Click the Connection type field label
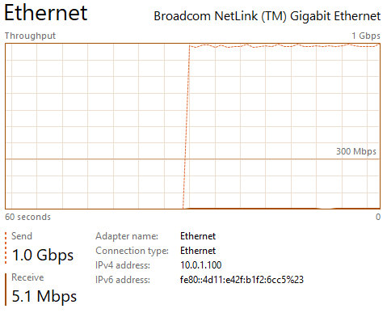 click(132, 251)
